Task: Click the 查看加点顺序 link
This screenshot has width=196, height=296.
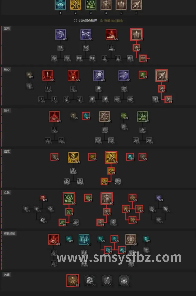Action: (111, 21)
